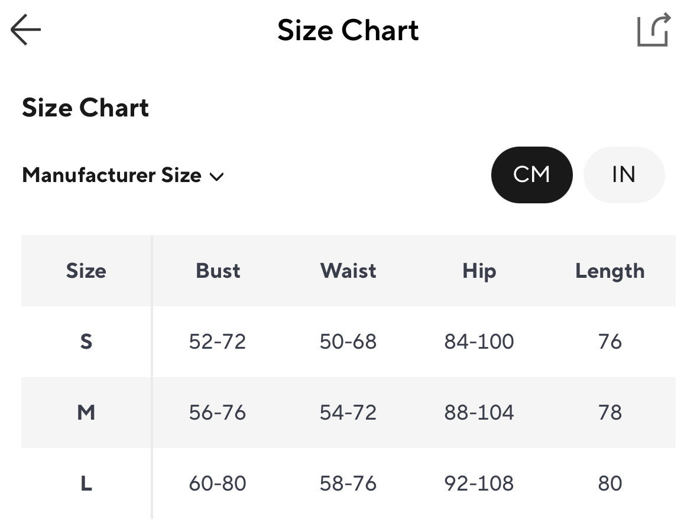Click the Bust column header

click(x=218, y=271)
